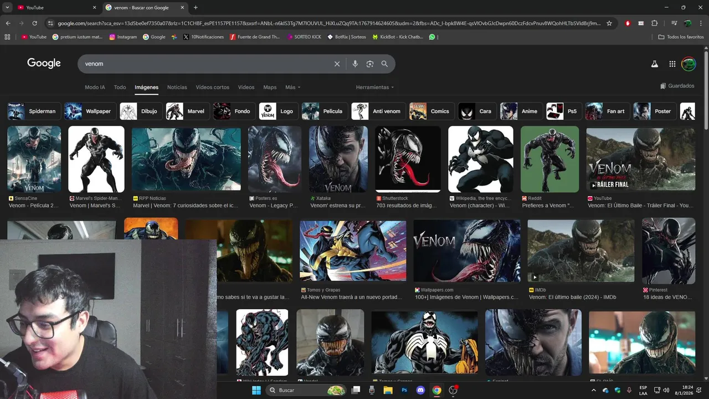Open Photoshop from the taskbar
The height and width of the screenshot is (399, 709).
pos(404,390)
